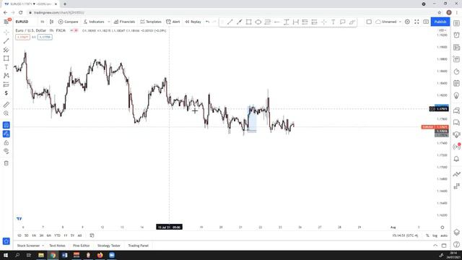Screen dimensions: 462x260
Task: Create an Alert from top toolbar
Action: click(173, 22)
